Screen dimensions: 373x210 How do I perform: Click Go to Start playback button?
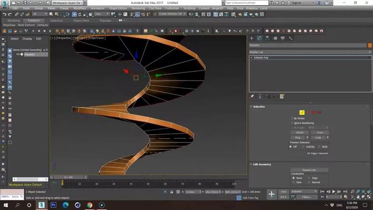pyautogui.click(x=322, y=191)
